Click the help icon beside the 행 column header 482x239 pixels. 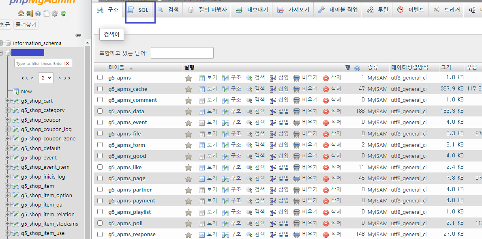tap(357, 68)
